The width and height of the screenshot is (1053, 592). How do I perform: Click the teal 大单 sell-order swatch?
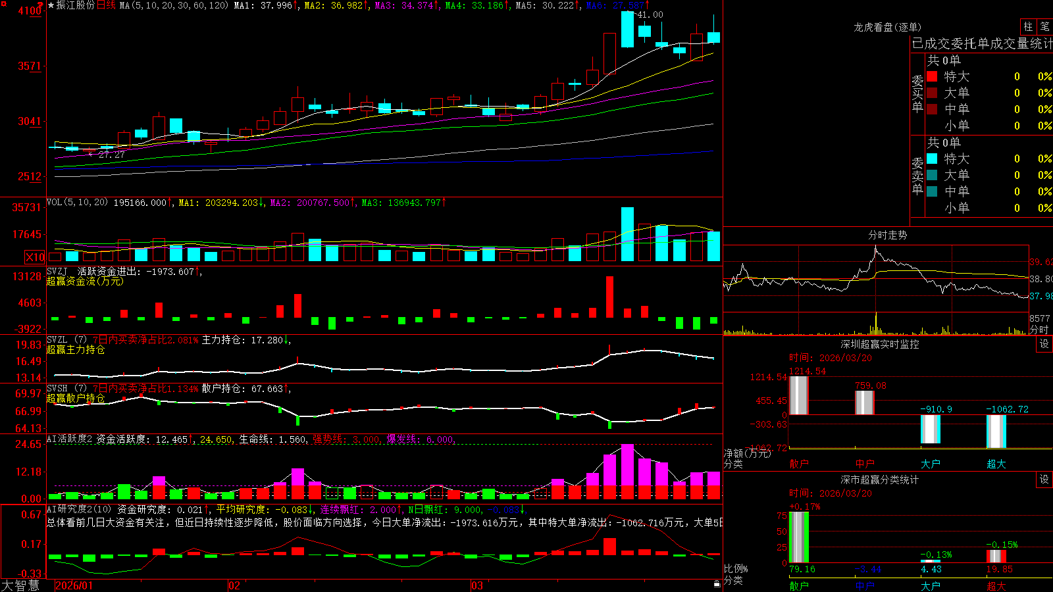[x=932, y=175]
